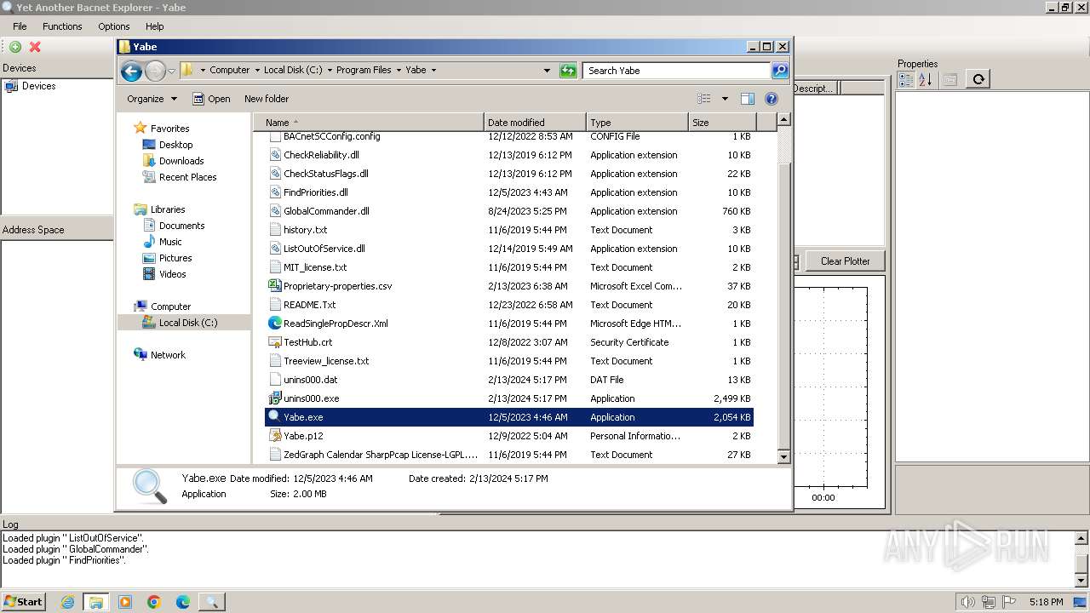This screenshot has width=1090, height=613.
Task: Select Downloads in the navigation pane
Action: (x=181, y=161)
